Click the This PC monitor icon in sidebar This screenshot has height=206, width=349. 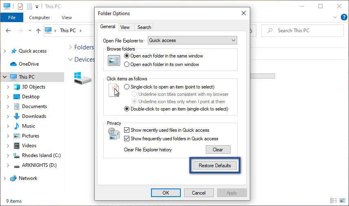tap(13, 77)
